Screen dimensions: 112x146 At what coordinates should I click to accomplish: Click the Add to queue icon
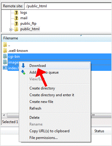click(23, 72)
